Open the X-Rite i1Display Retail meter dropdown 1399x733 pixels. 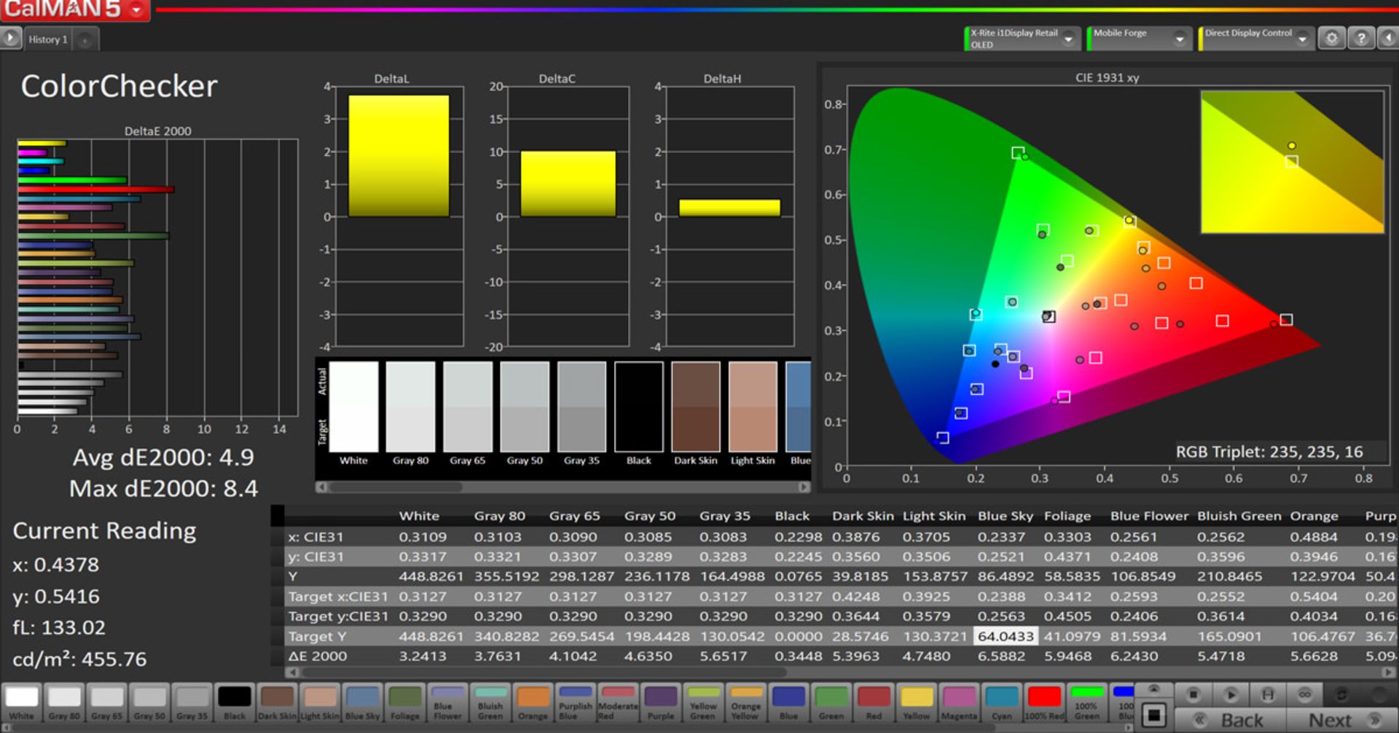(x=1068, y=39)
